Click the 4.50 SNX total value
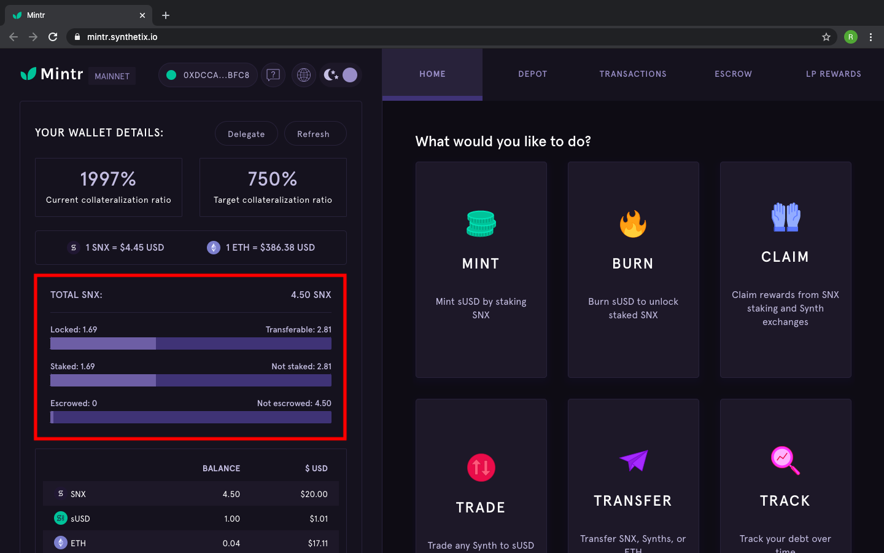The image size is (884, 553). (x=311, y=295)
